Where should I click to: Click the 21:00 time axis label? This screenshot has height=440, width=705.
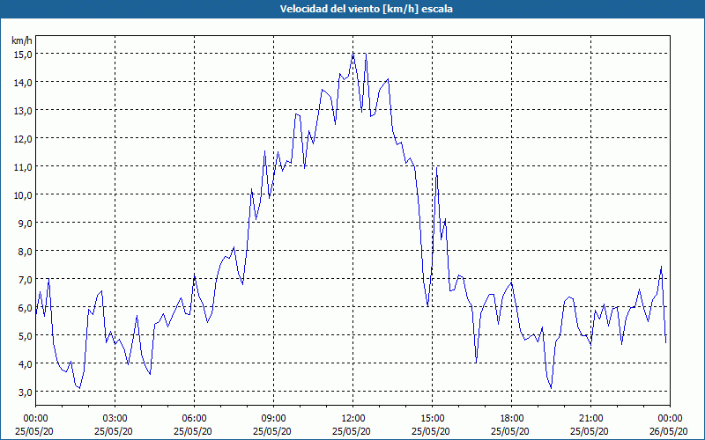click(590, 419)
